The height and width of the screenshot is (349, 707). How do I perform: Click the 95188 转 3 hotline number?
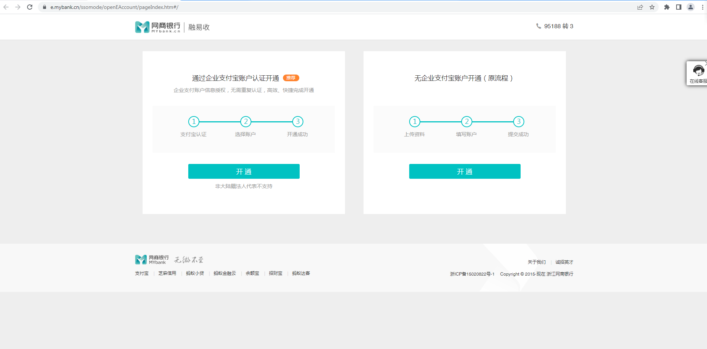coord(559,26)
